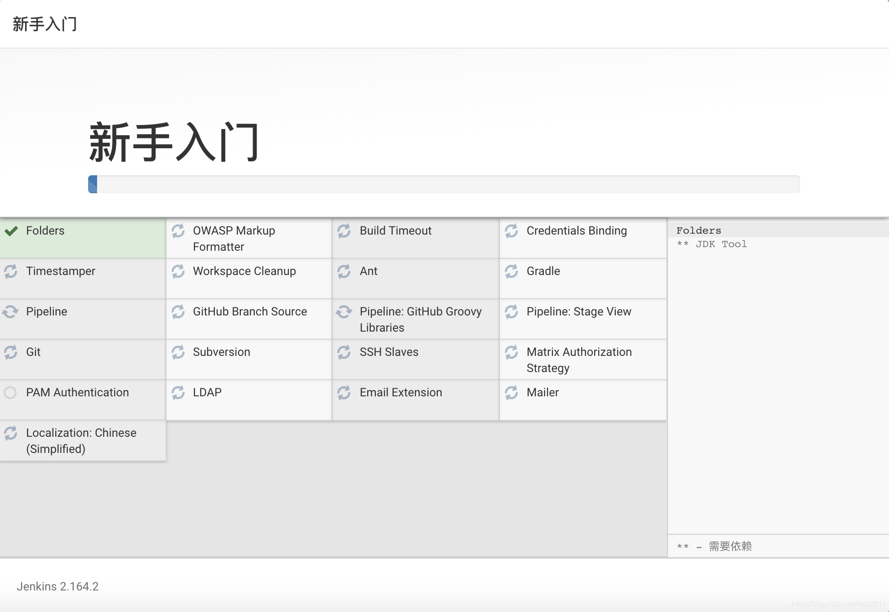Select the Timestamper label

coord(61,271)
